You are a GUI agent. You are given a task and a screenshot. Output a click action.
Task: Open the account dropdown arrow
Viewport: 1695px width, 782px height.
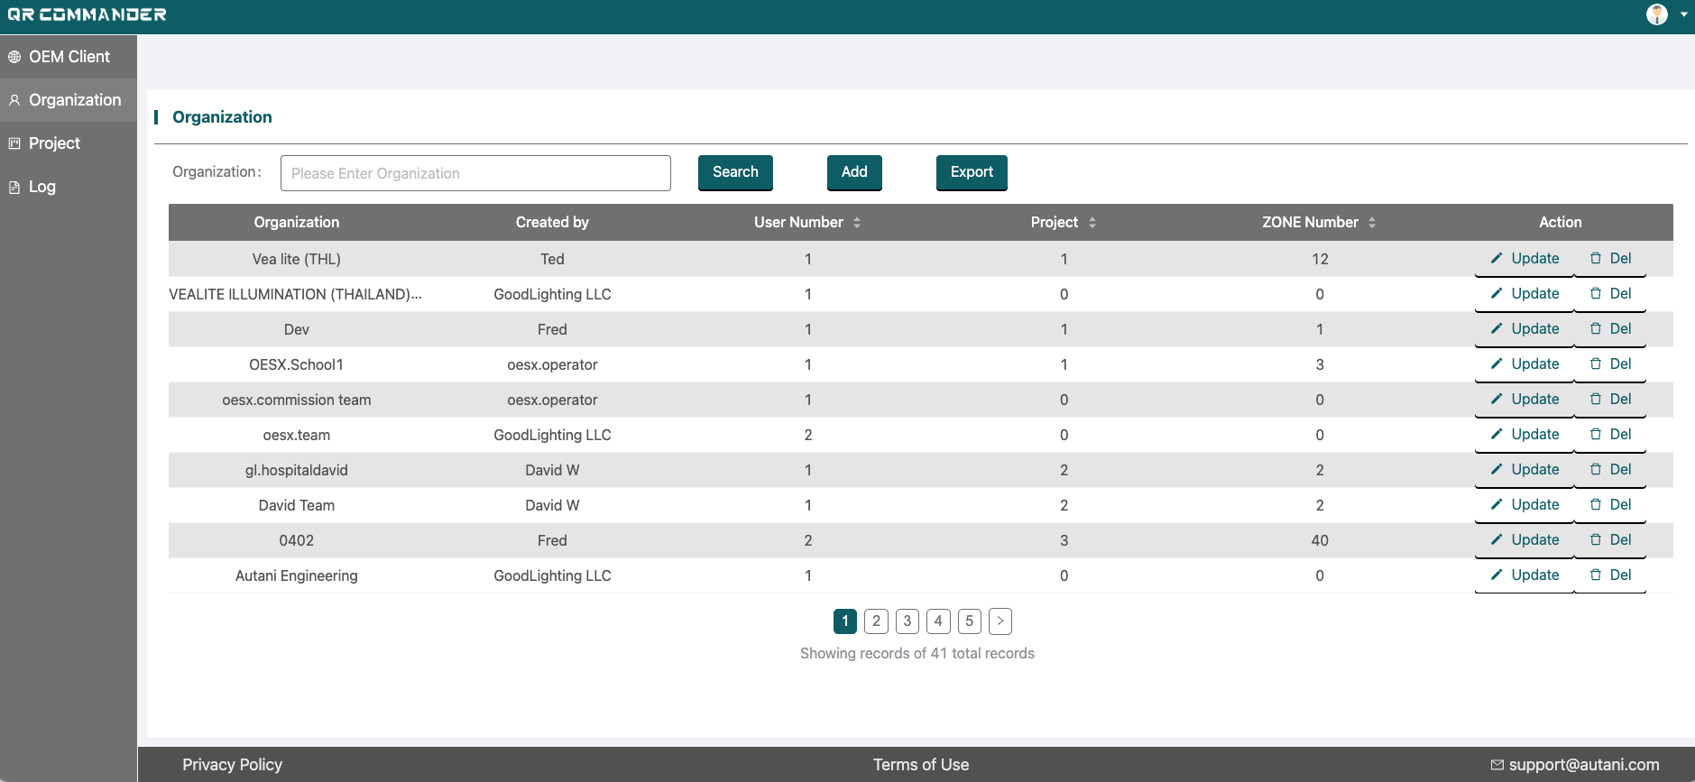coord(1683,14)
